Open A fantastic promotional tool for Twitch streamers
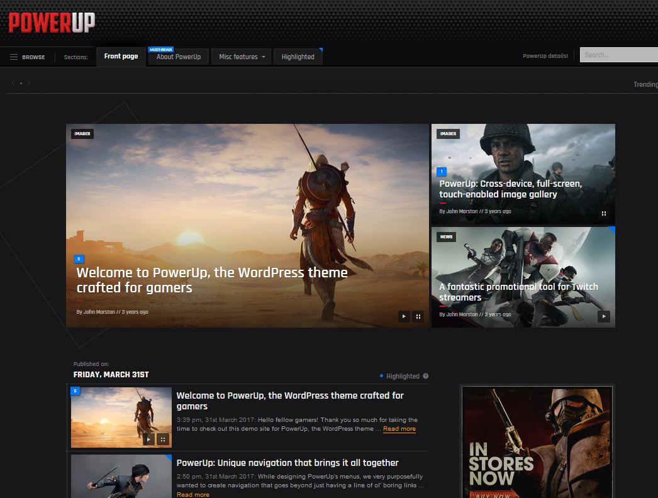658x498 pixels. (519, 292)
